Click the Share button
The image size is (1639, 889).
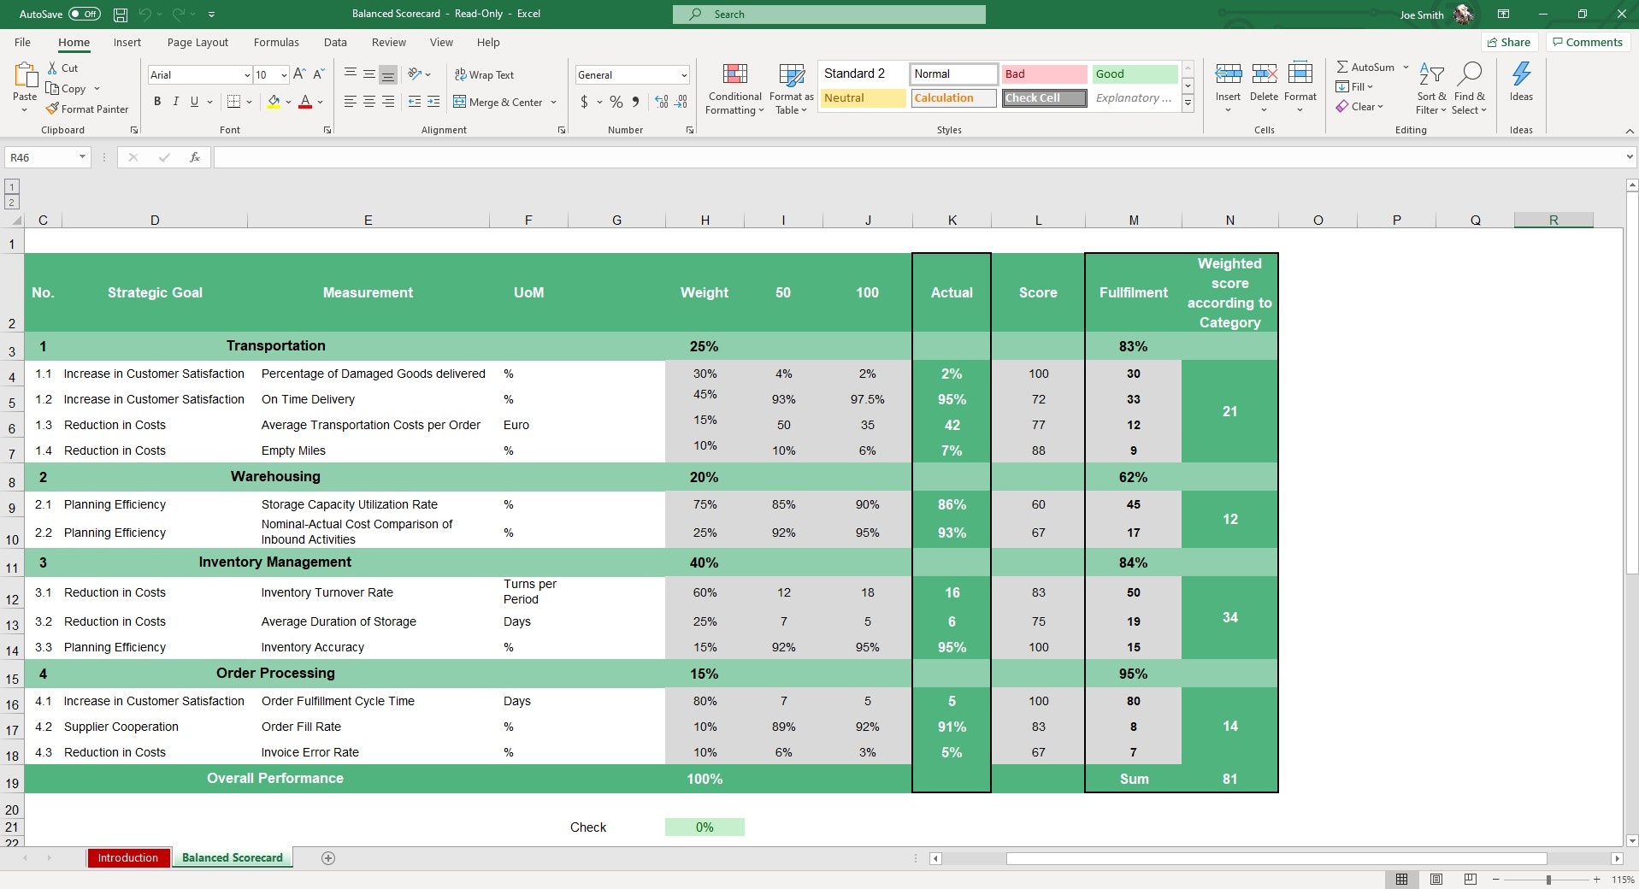1508,42
